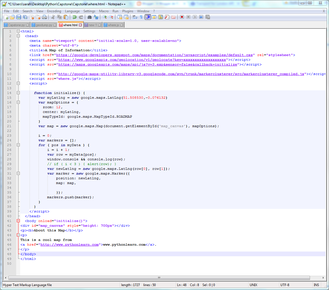329x290 pixels.
Task: Open the View menu
Action: (40, 11)
